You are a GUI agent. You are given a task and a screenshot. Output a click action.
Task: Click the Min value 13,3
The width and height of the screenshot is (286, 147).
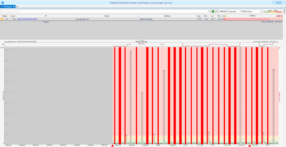tap(206, 19)
